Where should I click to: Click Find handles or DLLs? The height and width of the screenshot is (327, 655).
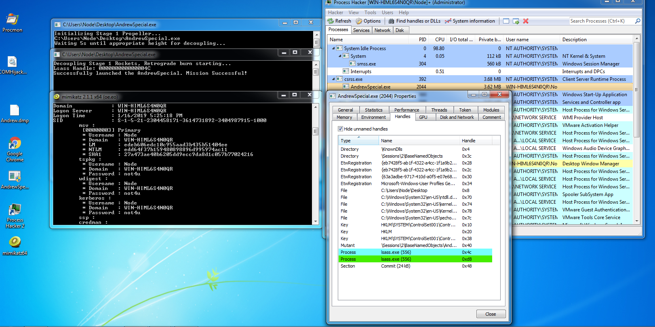point(414,21)
